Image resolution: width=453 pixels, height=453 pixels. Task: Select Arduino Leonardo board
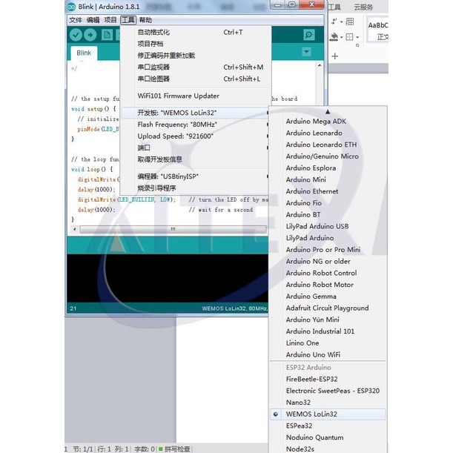point(328,133)
